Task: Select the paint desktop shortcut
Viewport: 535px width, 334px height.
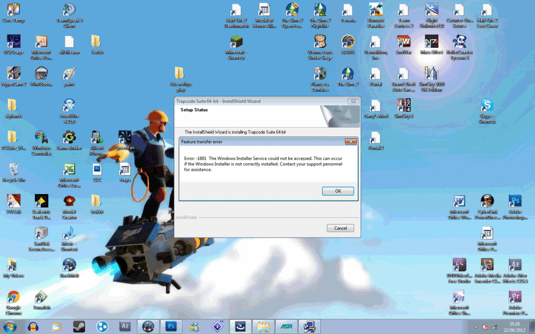Action: coord(69,76)
